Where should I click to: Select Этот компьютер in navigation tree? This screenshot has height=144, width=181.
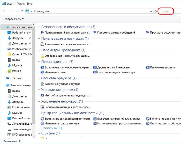tap(20, 85)
